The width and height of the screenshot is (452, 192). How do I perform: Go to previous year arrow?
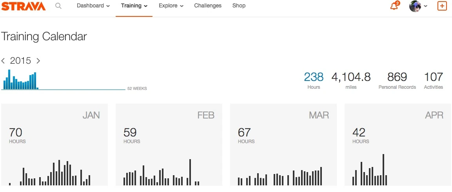click(x=3, y=61)
